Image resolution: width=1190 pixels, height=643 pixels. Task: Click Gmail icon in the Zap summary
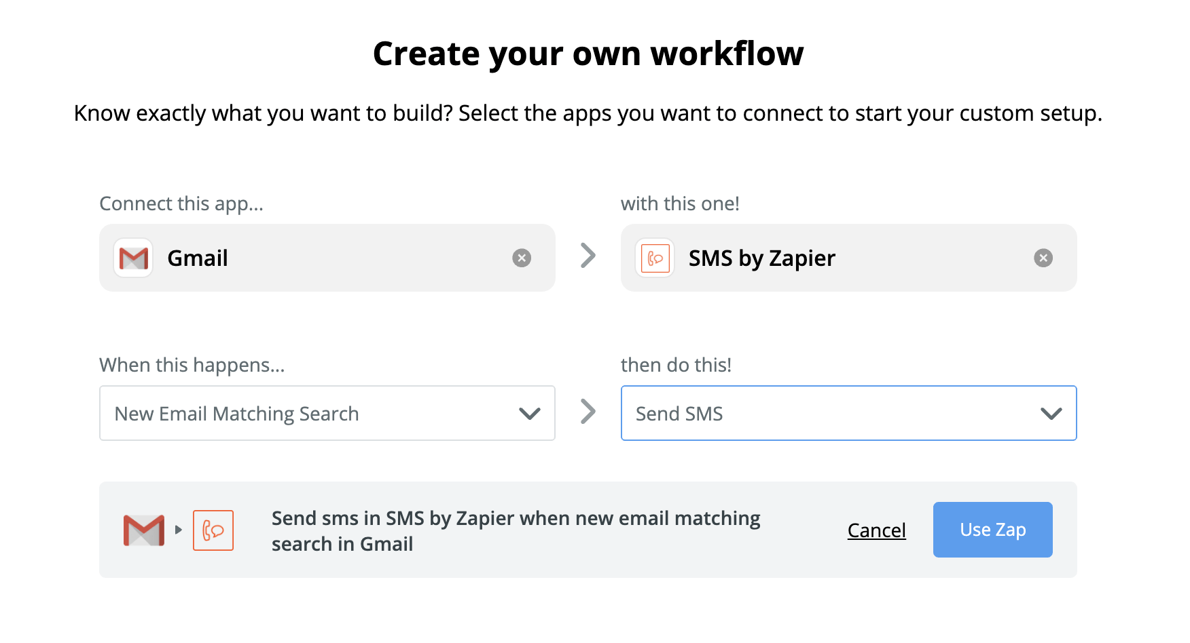point(144,530)
